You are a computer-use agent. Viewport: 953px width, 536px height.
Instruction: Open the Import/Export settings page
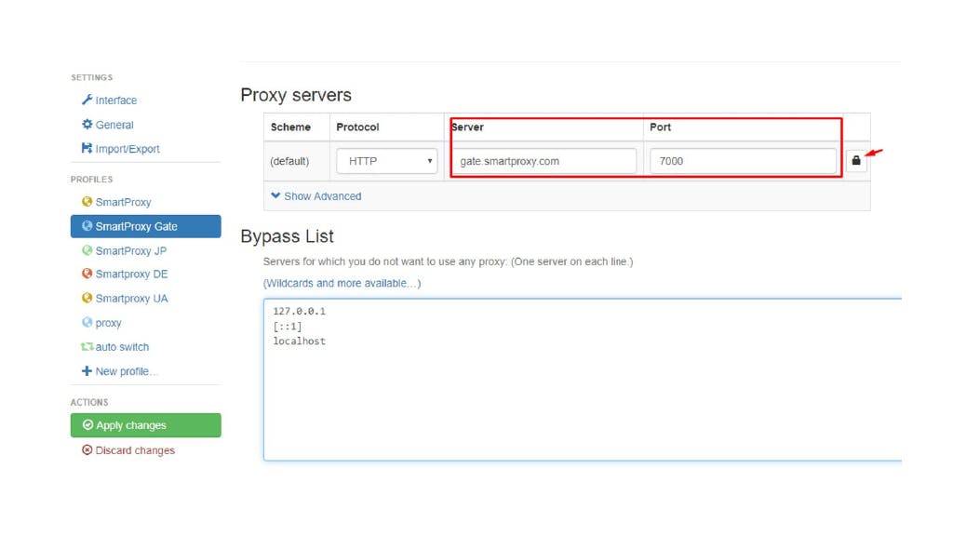coord(127,149)
